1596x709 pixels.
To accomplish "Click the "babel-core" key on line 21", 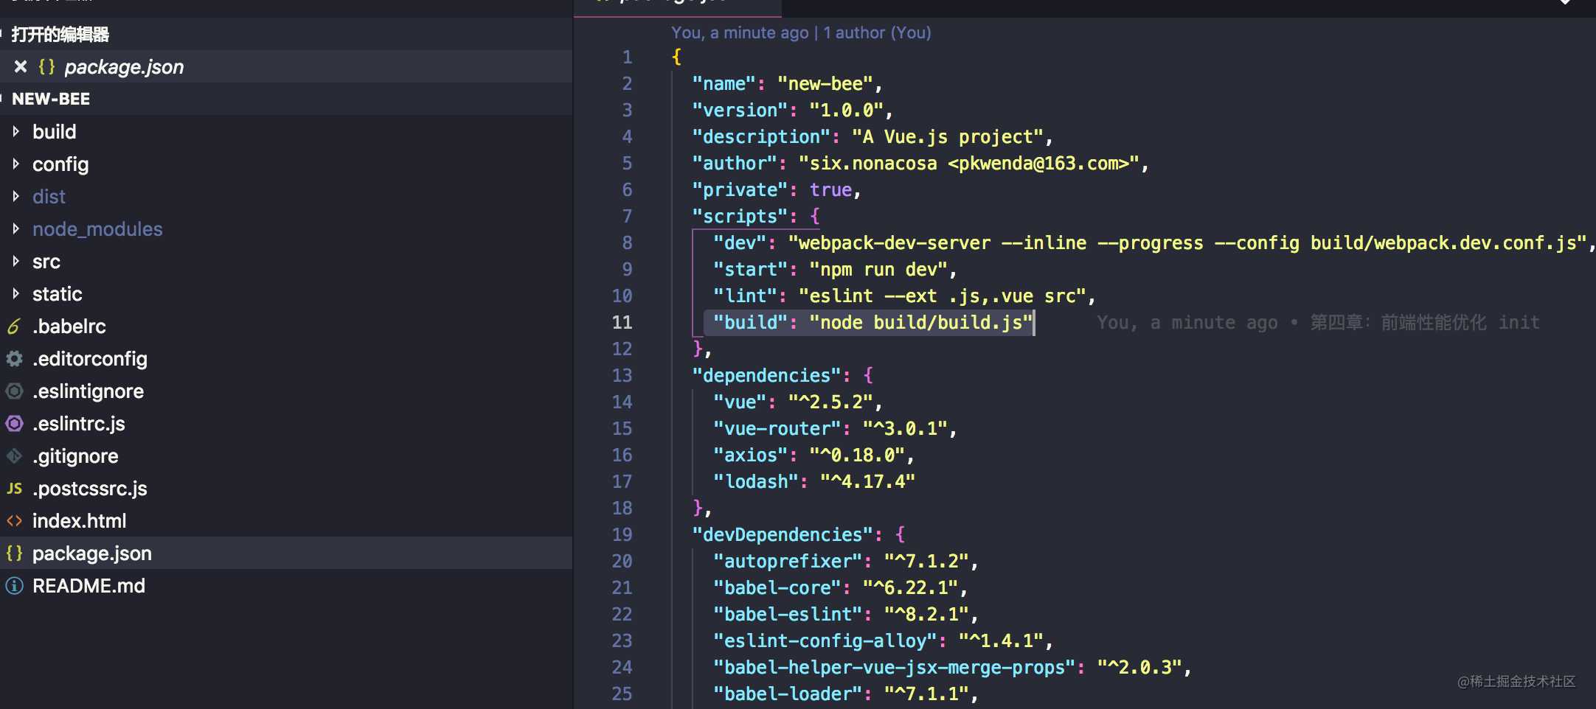I will tap(777, 587).
